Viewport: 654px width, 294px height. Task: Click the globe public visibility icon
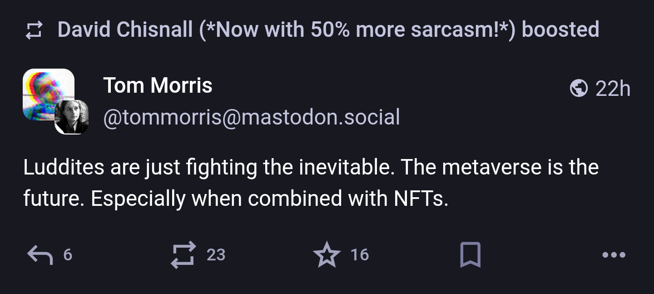click(x=579, y=88)
